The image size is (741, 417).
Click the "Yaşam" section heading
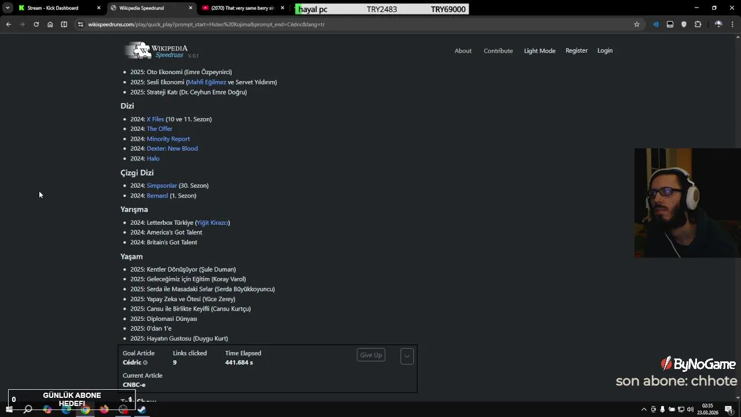131,257
